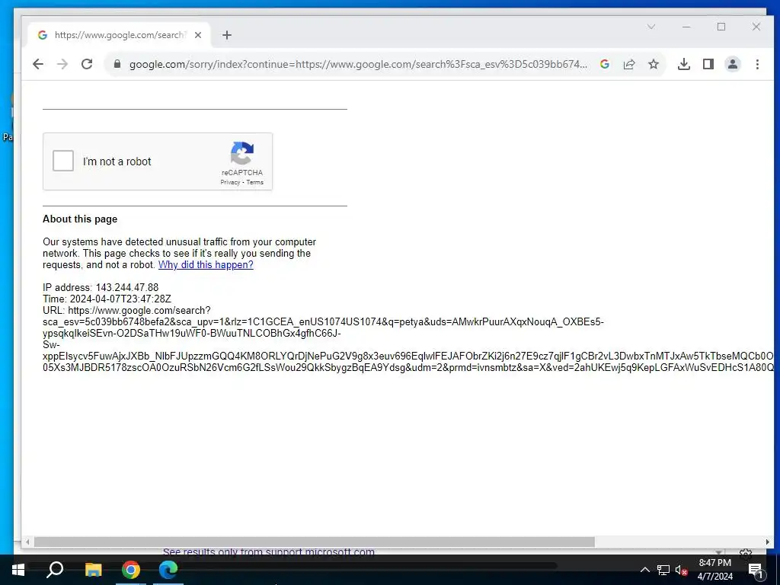Viewport: 780px width, 585px height.
Task: Share this page icon
Action: [x=628, y=64]
